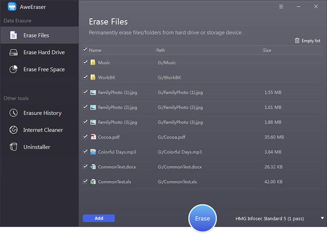Click the Colorful Days.mp3 audio icon
Screen dimensions: 327x234
(93, 152)
